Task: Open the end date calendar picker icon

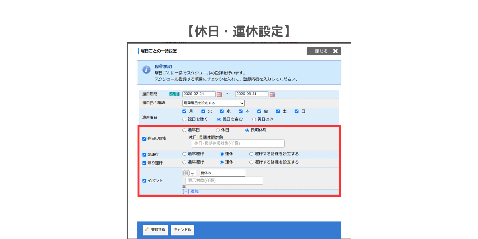Action: tap(272, 94)
